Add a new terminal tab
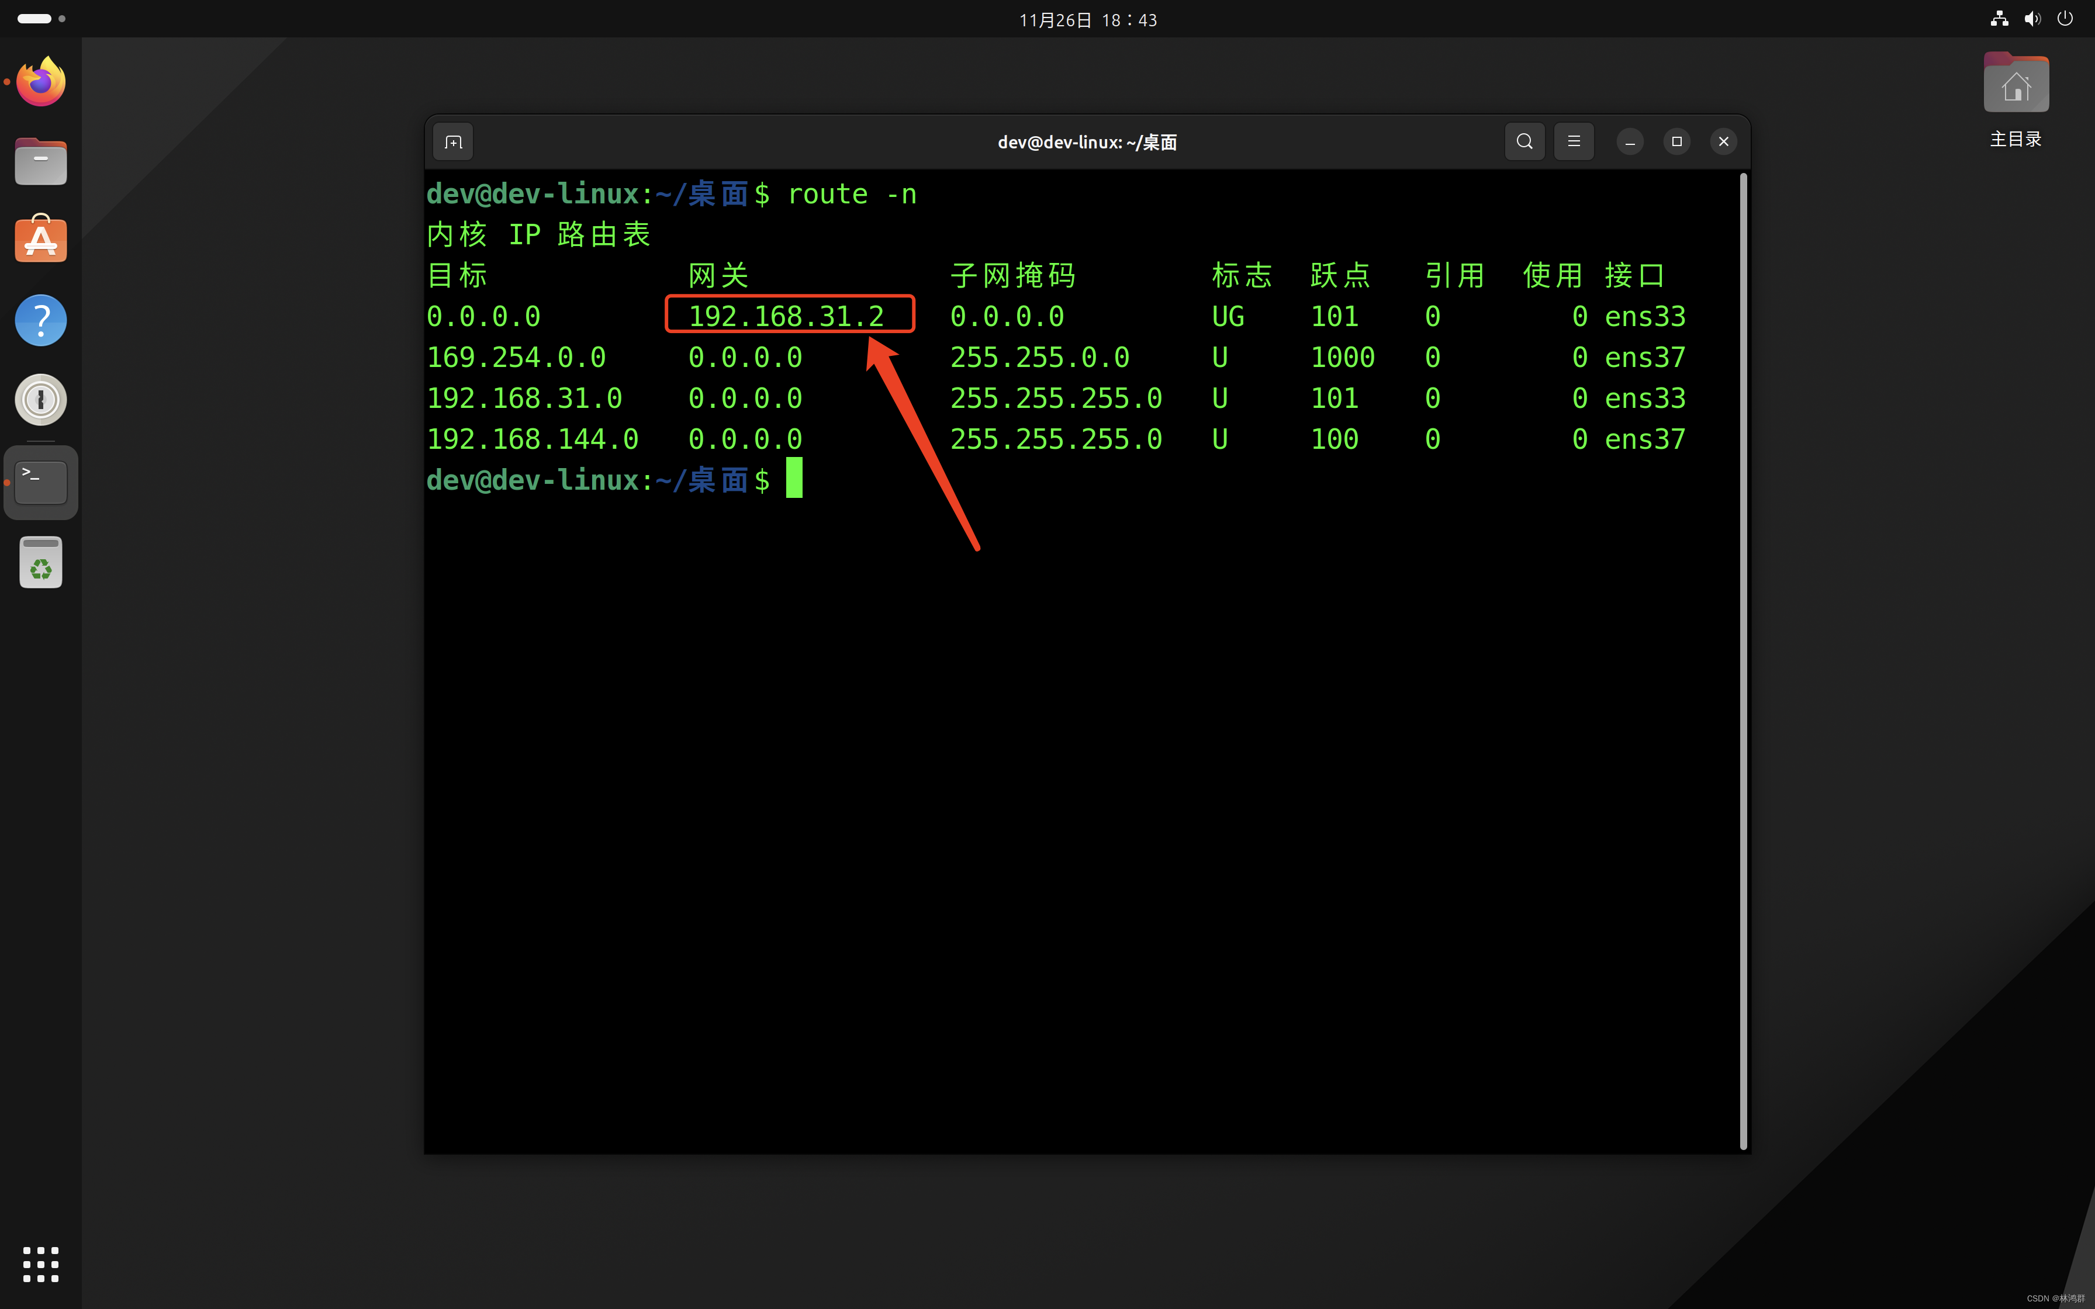2095x1309 pixels. pos(454,142)
